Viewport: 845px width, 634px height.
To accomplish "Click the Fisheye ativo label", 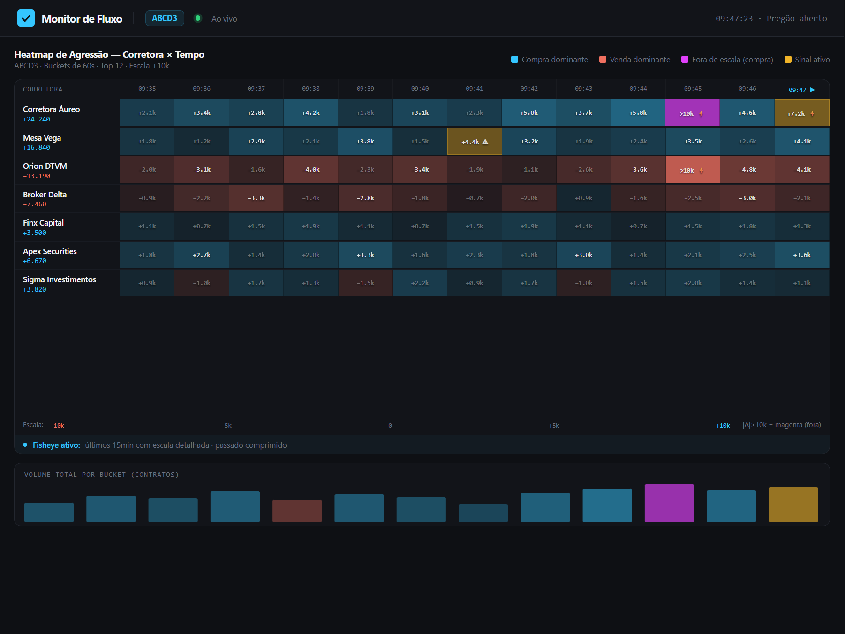I will pos(56,445).
